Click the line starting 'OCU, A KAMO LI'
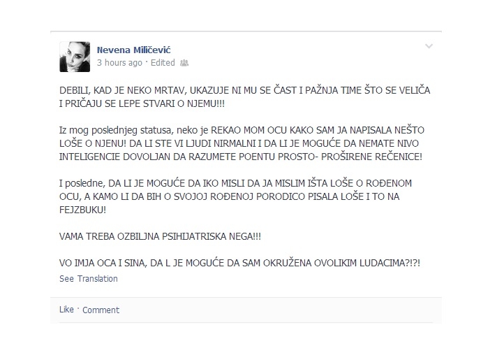Viewport: 497px width, 346px height. (x=230, y=197)
